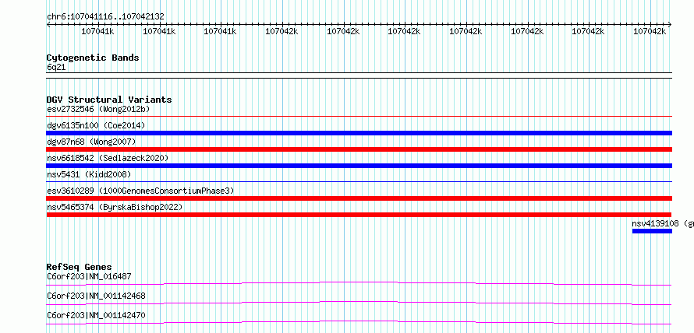Image resolution: width=694 pixels, height=333 pixels.
Task: Click the red bar of dgv87n68
Action: click(359, 149)
